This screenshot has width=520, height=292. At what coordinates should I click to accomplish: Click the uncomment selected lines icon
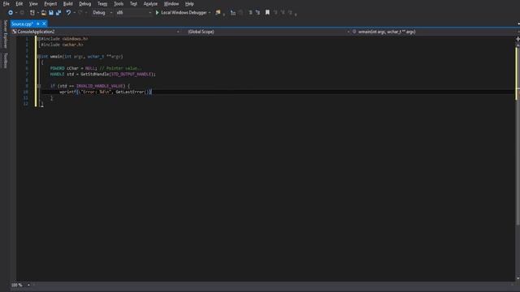pos(258,13)
